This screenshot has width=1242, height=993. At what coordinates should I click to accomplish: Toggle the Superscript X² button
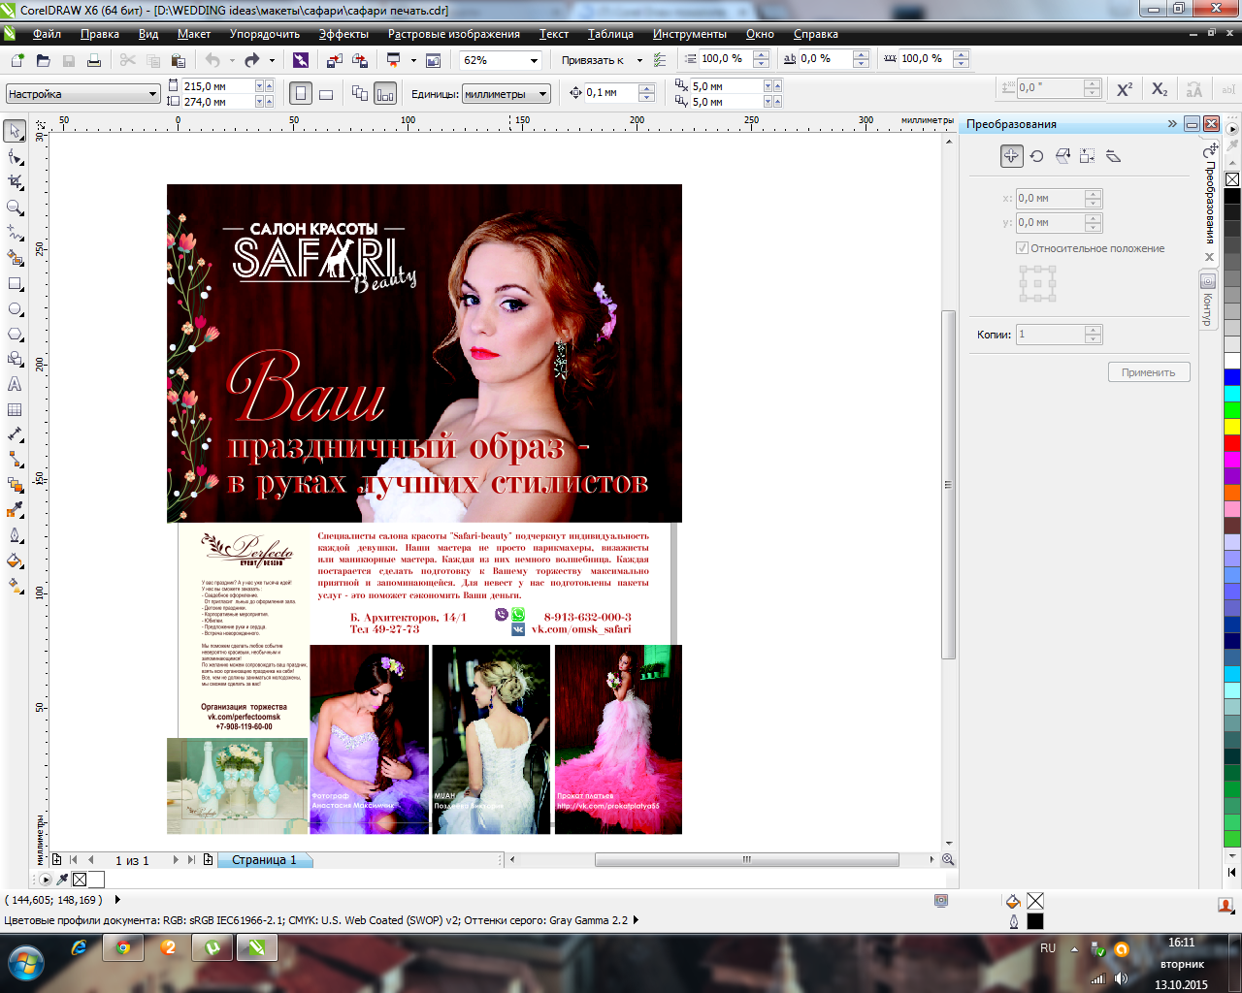(1125, 89)
